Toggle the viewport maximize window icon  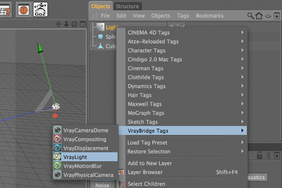coord(83,24)
